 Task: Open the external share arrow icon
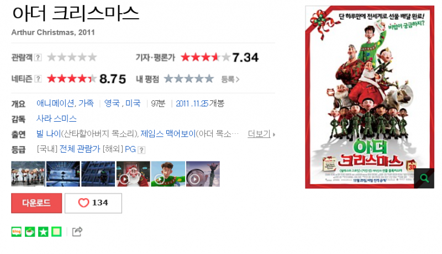(x=77, y=231)
